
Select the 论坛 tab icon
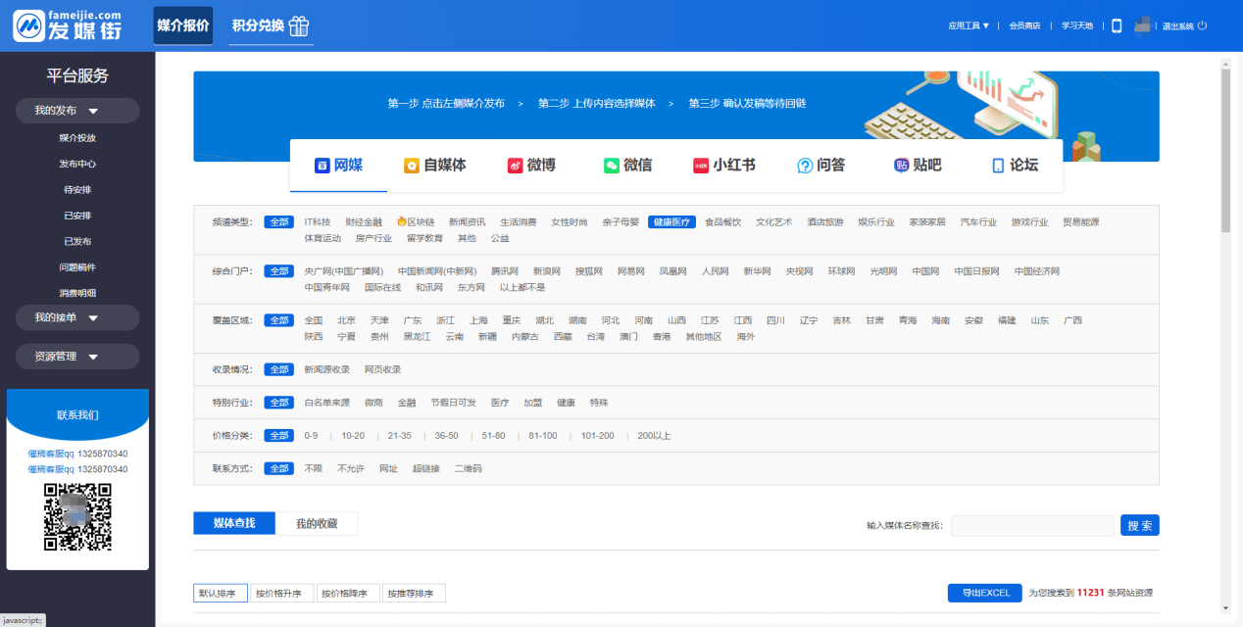[998, 166]
